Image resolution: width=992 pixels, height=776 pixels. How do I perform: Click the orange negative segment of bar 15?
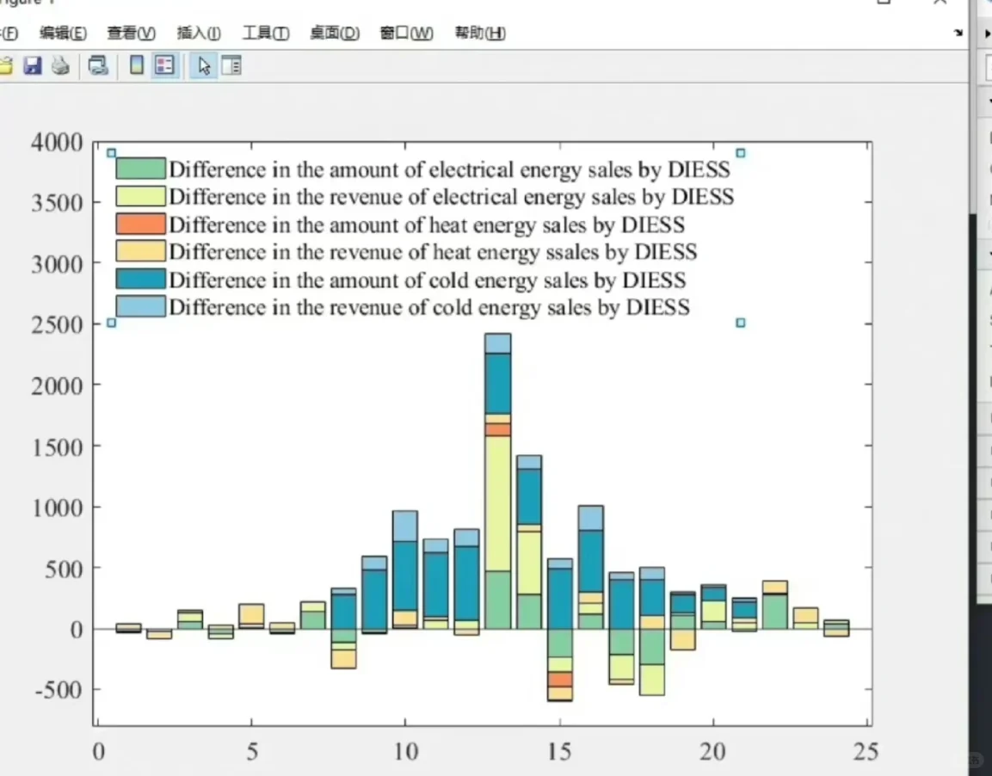pos(560,680)
